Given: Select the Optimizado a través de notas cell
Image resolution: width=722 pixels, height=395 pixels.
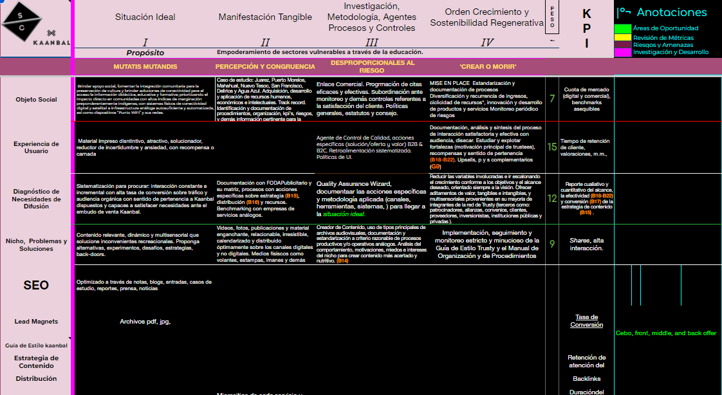Looking at the screenshot, I should pos(145,285).
